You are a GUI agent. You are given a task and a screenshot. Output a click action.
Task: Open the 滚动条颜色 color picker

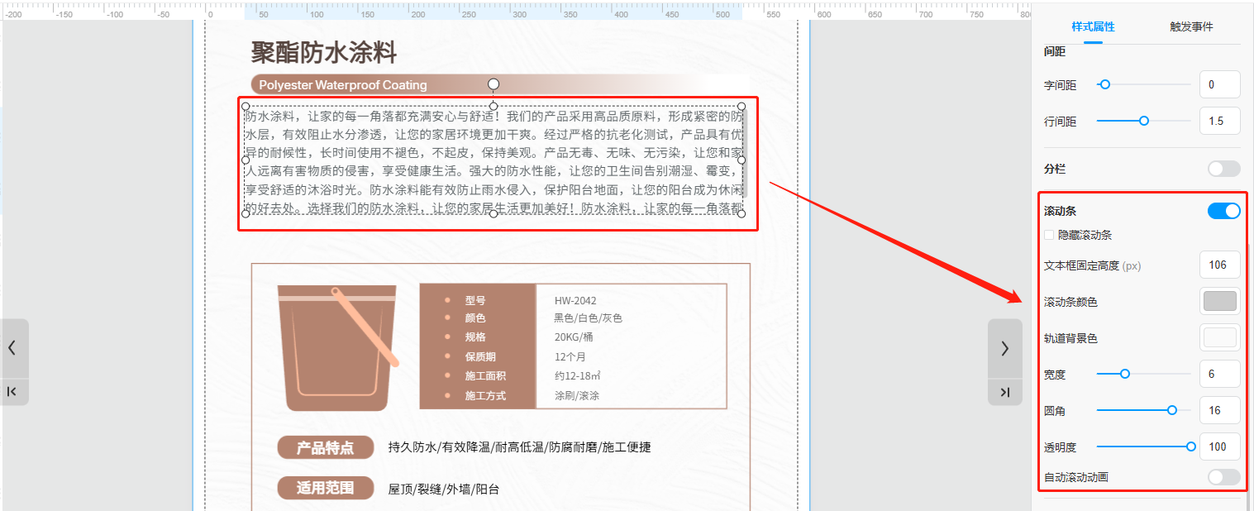[x=1219, y=301]
